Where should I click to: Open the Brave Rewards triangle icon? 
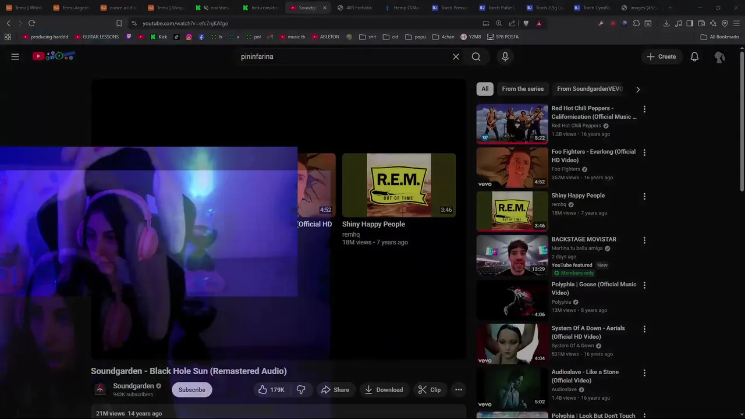click(x=539, y=23)
